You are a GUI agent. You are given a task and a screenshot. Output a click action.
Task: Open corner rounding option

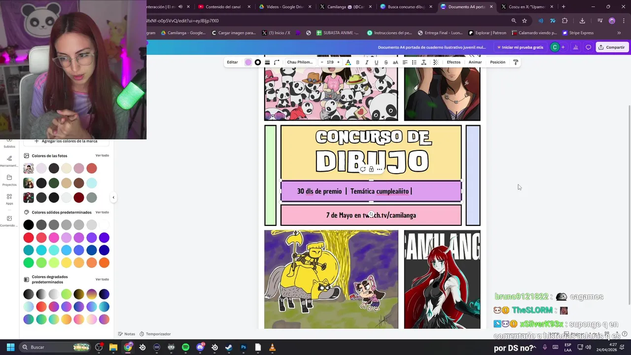pyautogui.click(x=277, y=62)
